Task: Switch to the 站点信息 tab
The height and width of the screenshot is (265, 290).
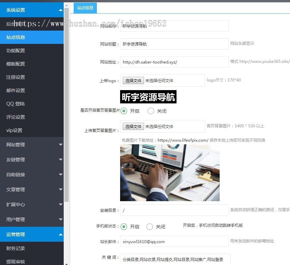Action: (85, 8)
